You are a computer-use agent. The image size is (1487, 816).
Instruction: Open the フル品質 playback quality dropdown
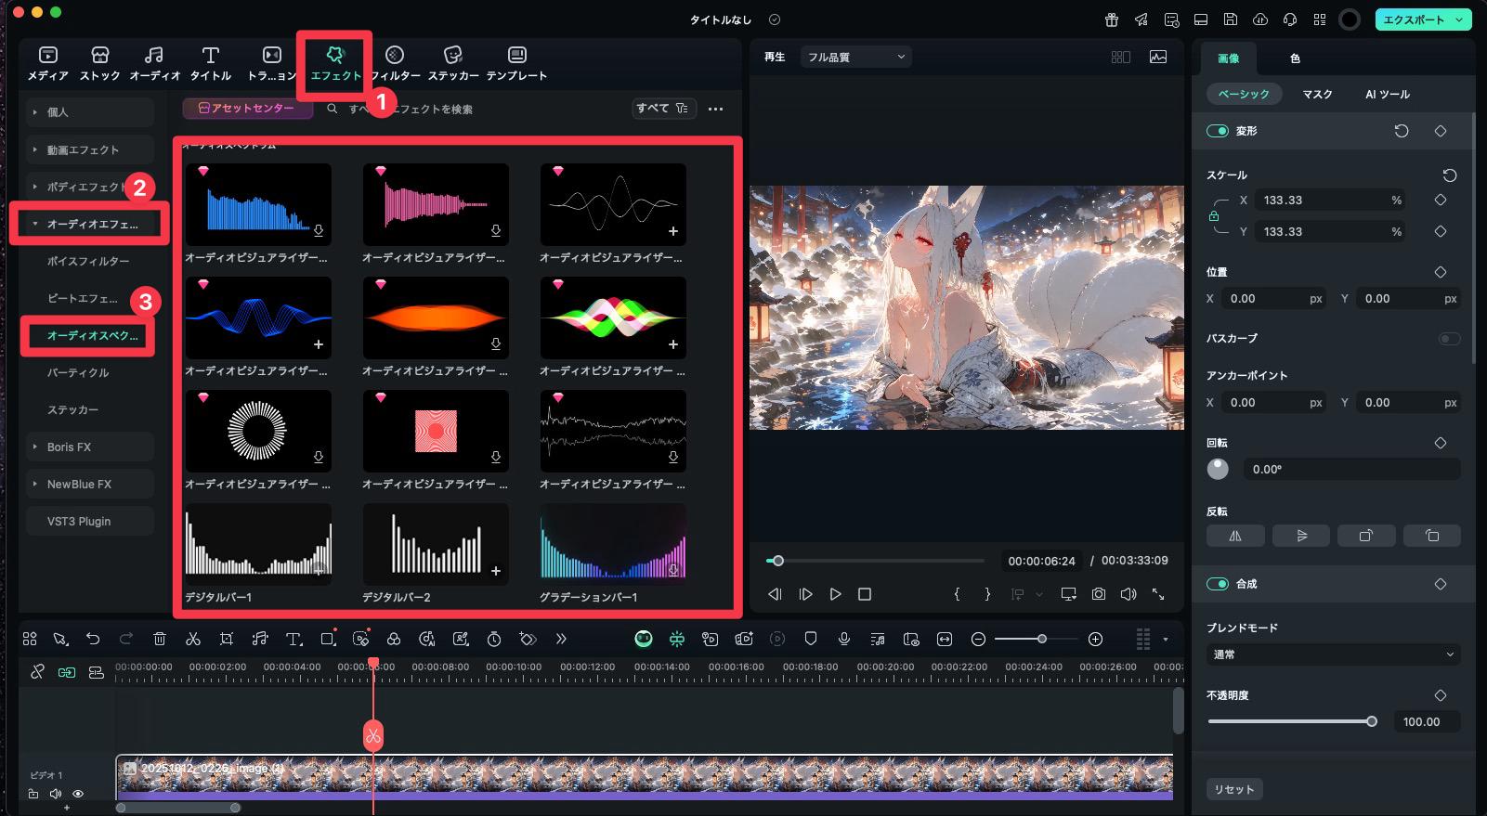point(855,58)
